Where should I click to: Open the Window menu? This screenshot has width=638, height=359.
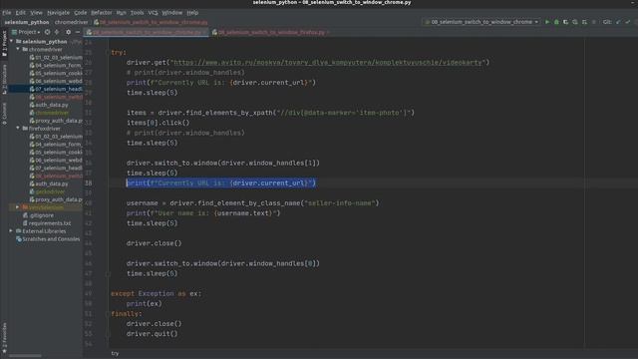pyautogui.click(x=172, y=13)
